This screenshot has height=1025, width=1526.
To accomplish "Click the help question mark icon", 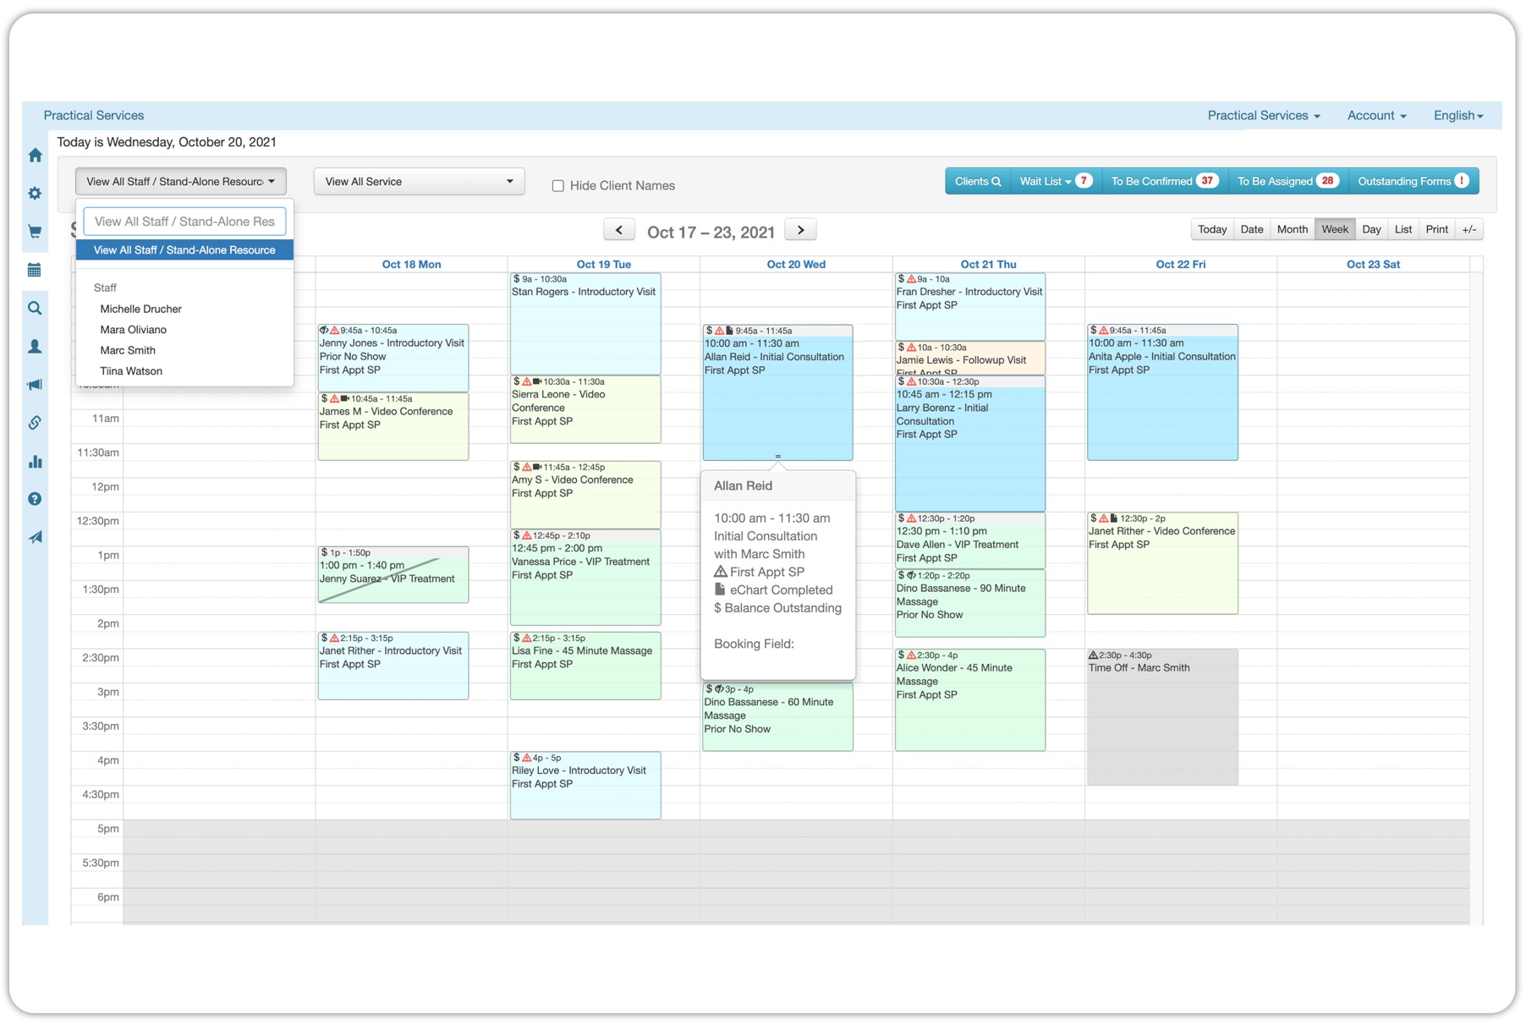I will tap(35, 499).
